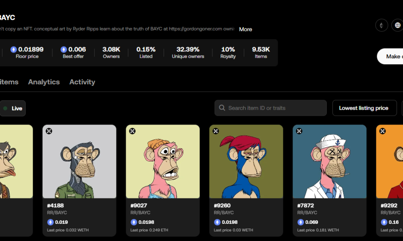Switch to the Analytics tab

click(x=44, y=82)
